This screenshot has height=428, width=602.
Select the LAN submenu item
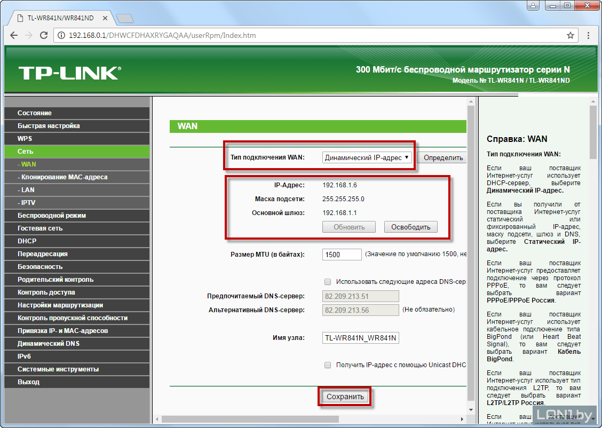click(28, 190)
